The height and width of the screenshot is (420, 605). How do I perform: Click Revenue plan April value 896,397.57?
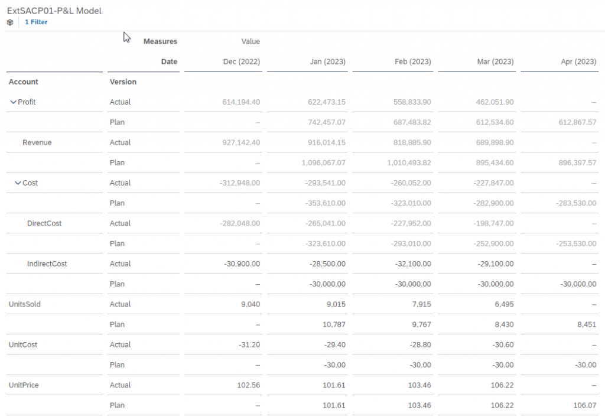(x=578, y=163)
